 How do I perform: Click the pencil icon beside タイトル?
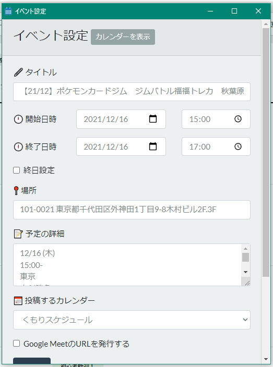click(x=18, y=72)
